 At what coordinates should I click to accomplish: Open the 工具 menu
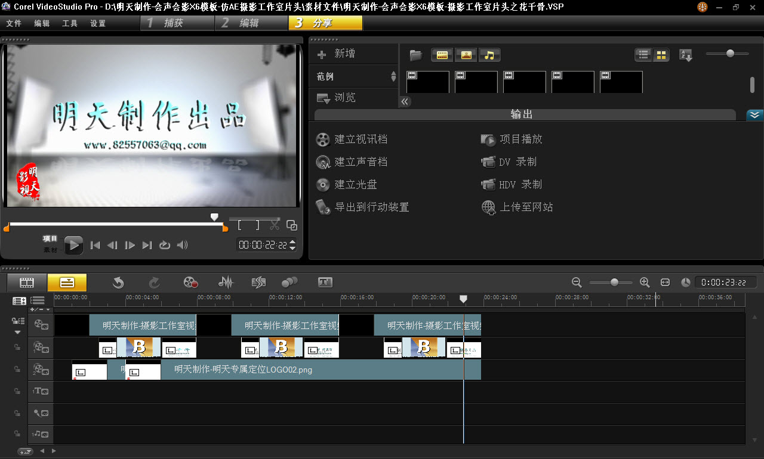coord(70,23)
